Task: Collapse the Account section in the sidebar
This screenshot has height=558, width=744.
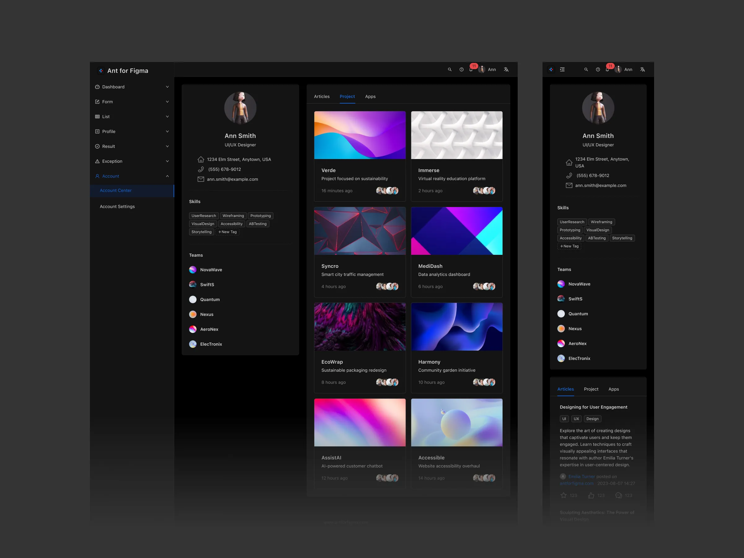Action: pos(167,176)
